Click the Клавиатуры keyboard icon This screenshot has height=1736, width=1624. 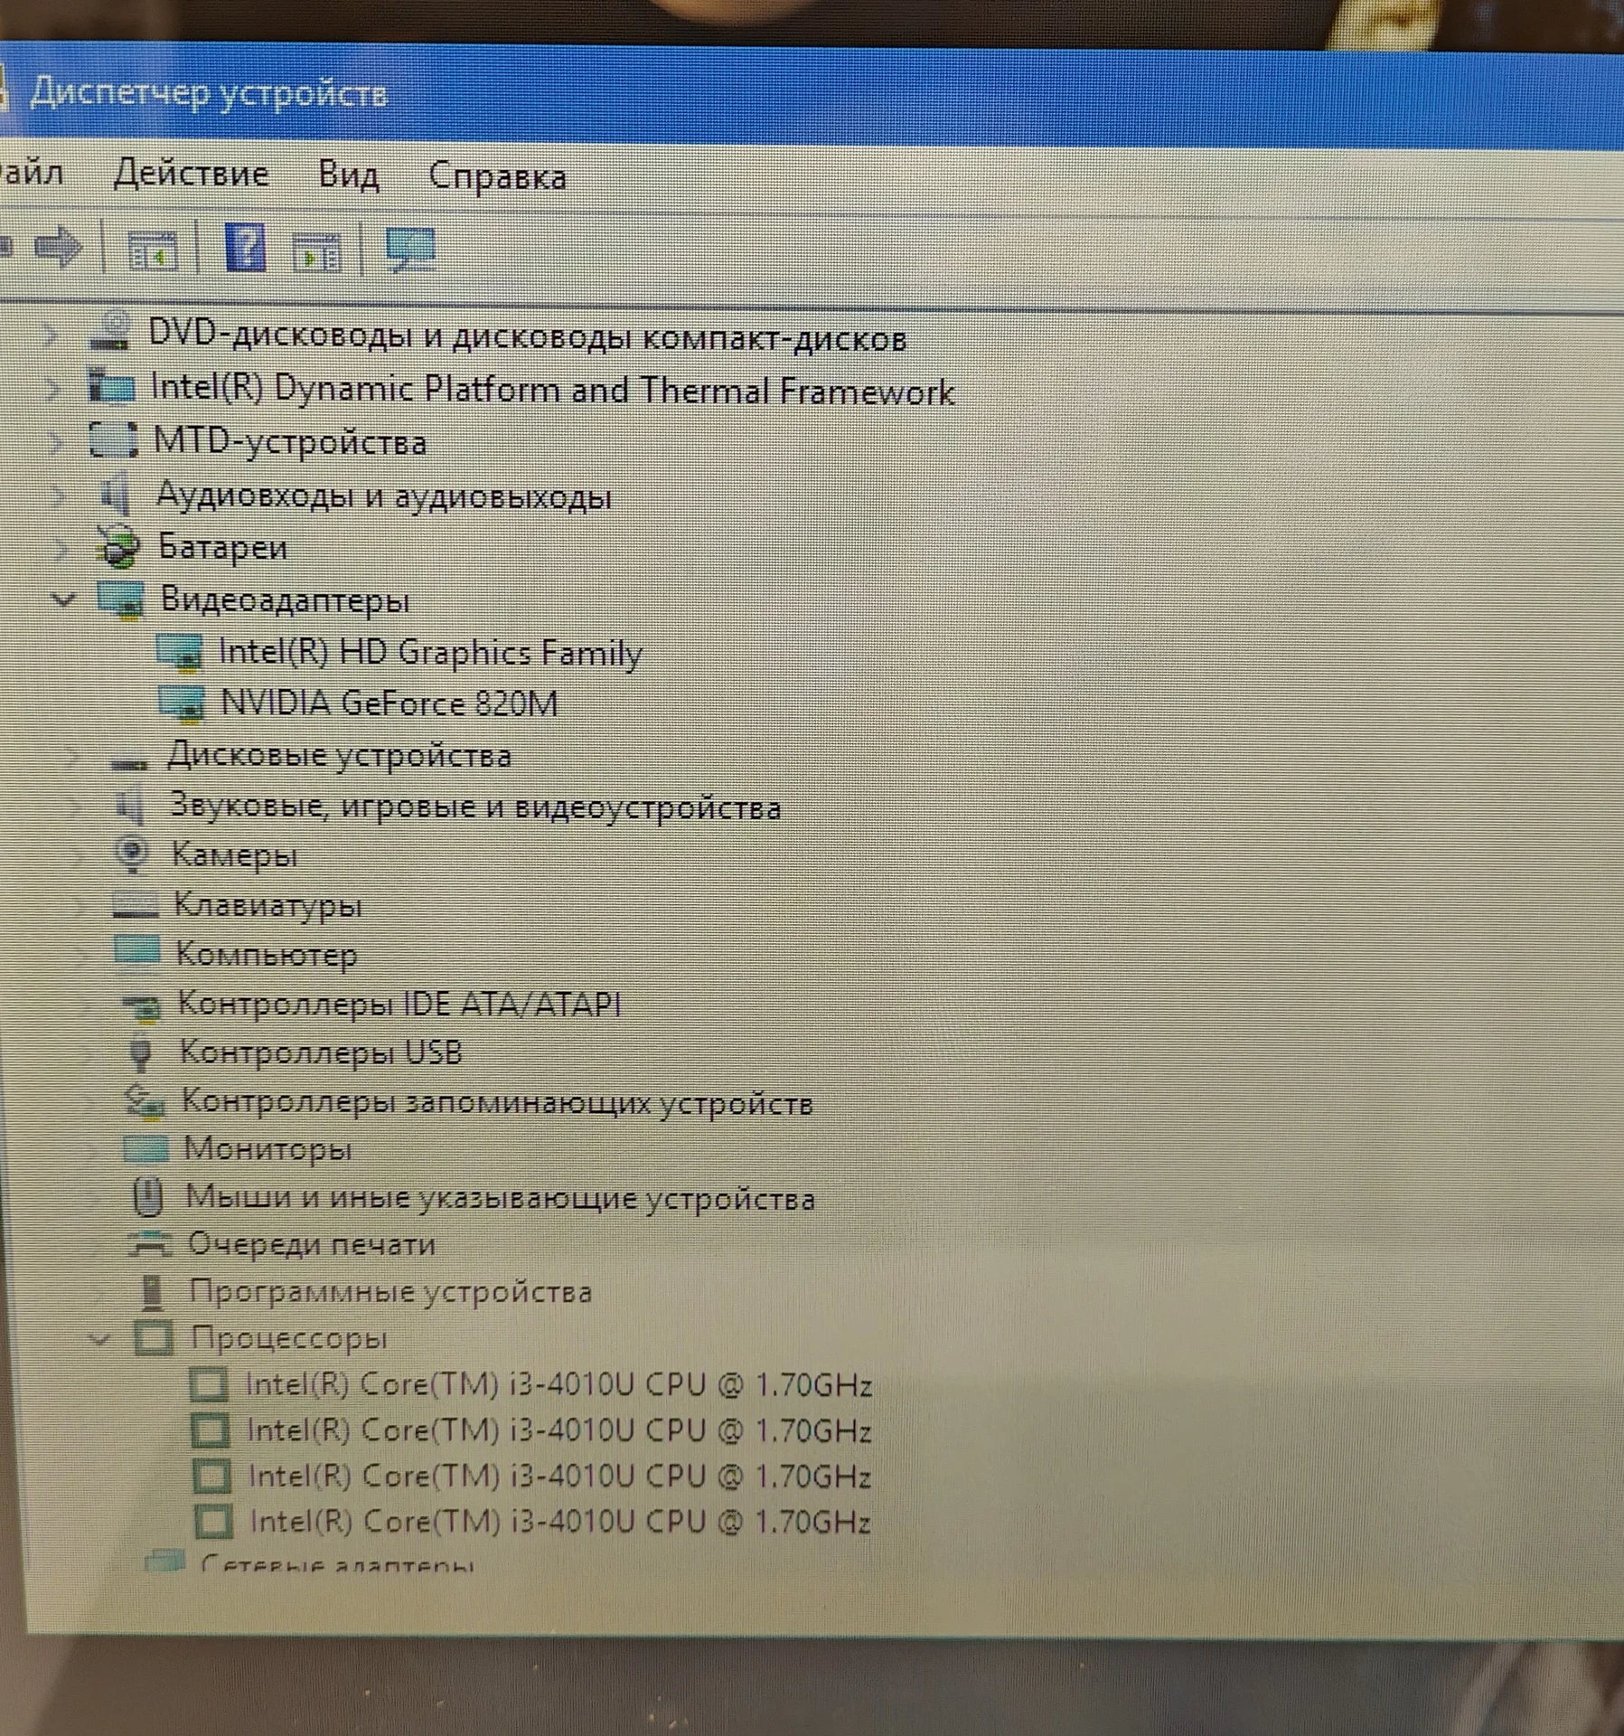[x=136, y=904]
